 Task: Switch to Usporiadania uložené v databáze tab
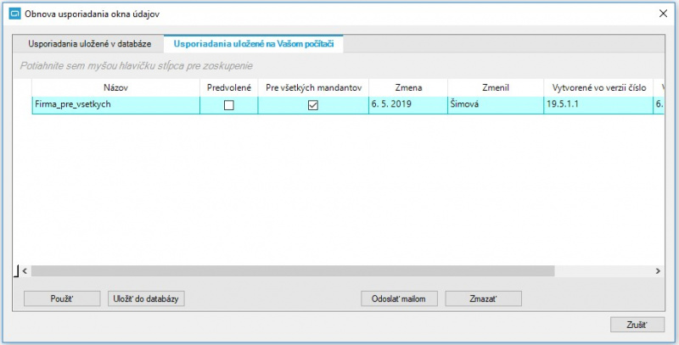click(x=90, y=44)
